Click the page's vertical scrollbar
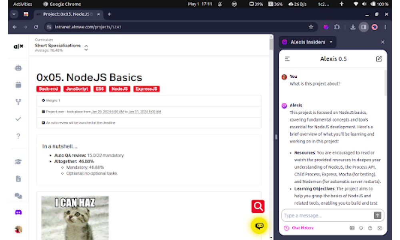400x240 pixels. (x=271, y=44)
